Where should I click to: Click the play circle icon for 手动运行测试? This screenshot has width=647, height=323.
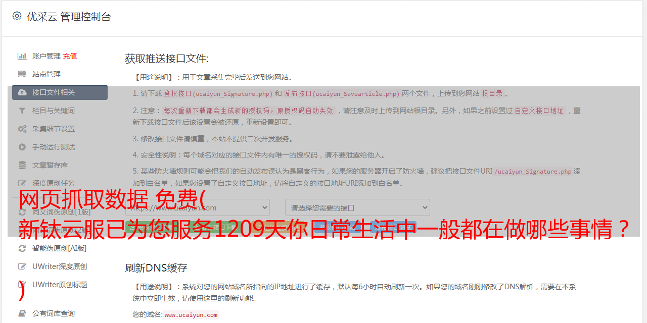pos(22,147)
